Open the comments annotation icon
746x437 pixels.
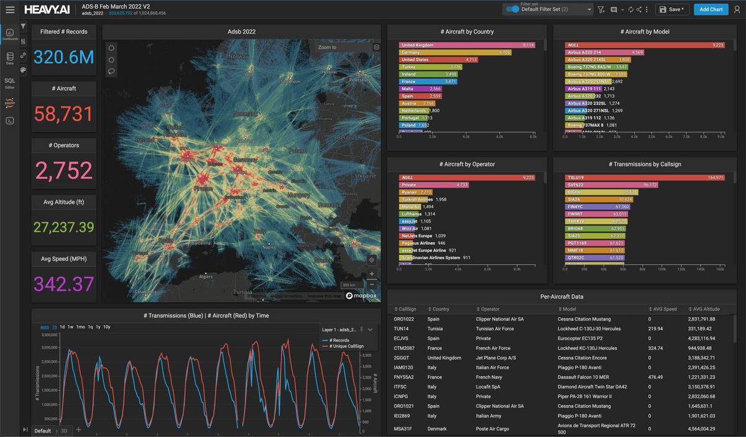(x=614, y=9)
